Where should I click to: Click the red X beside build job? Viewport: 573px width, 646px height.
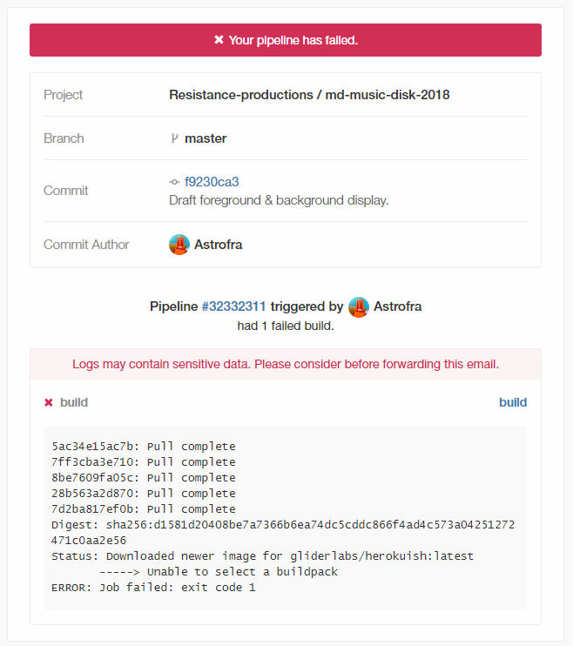(x=49, y=402)
